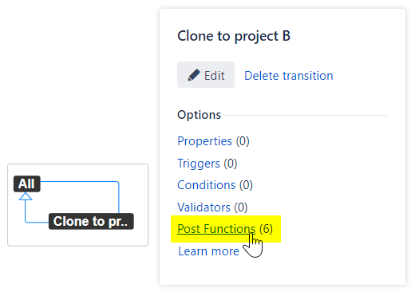Image resolution: width=415 pixels, height=304 pixels.
Task: Click the Edit transition button
Action: [x=206, y=75]
